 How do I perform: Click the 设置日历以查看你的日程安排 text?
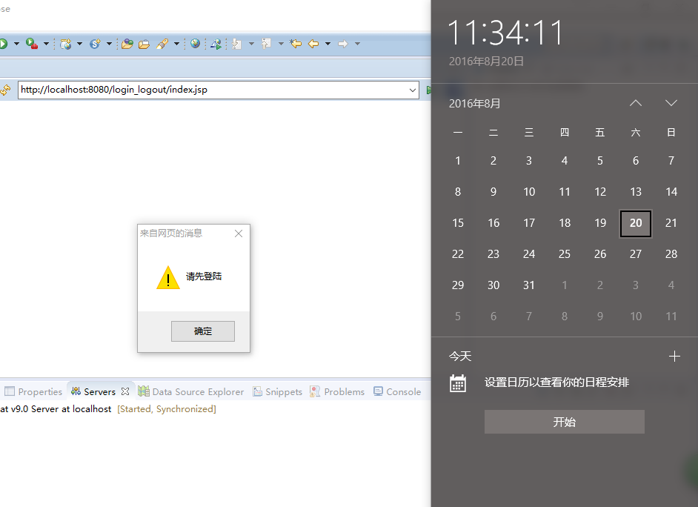(556, 382)
